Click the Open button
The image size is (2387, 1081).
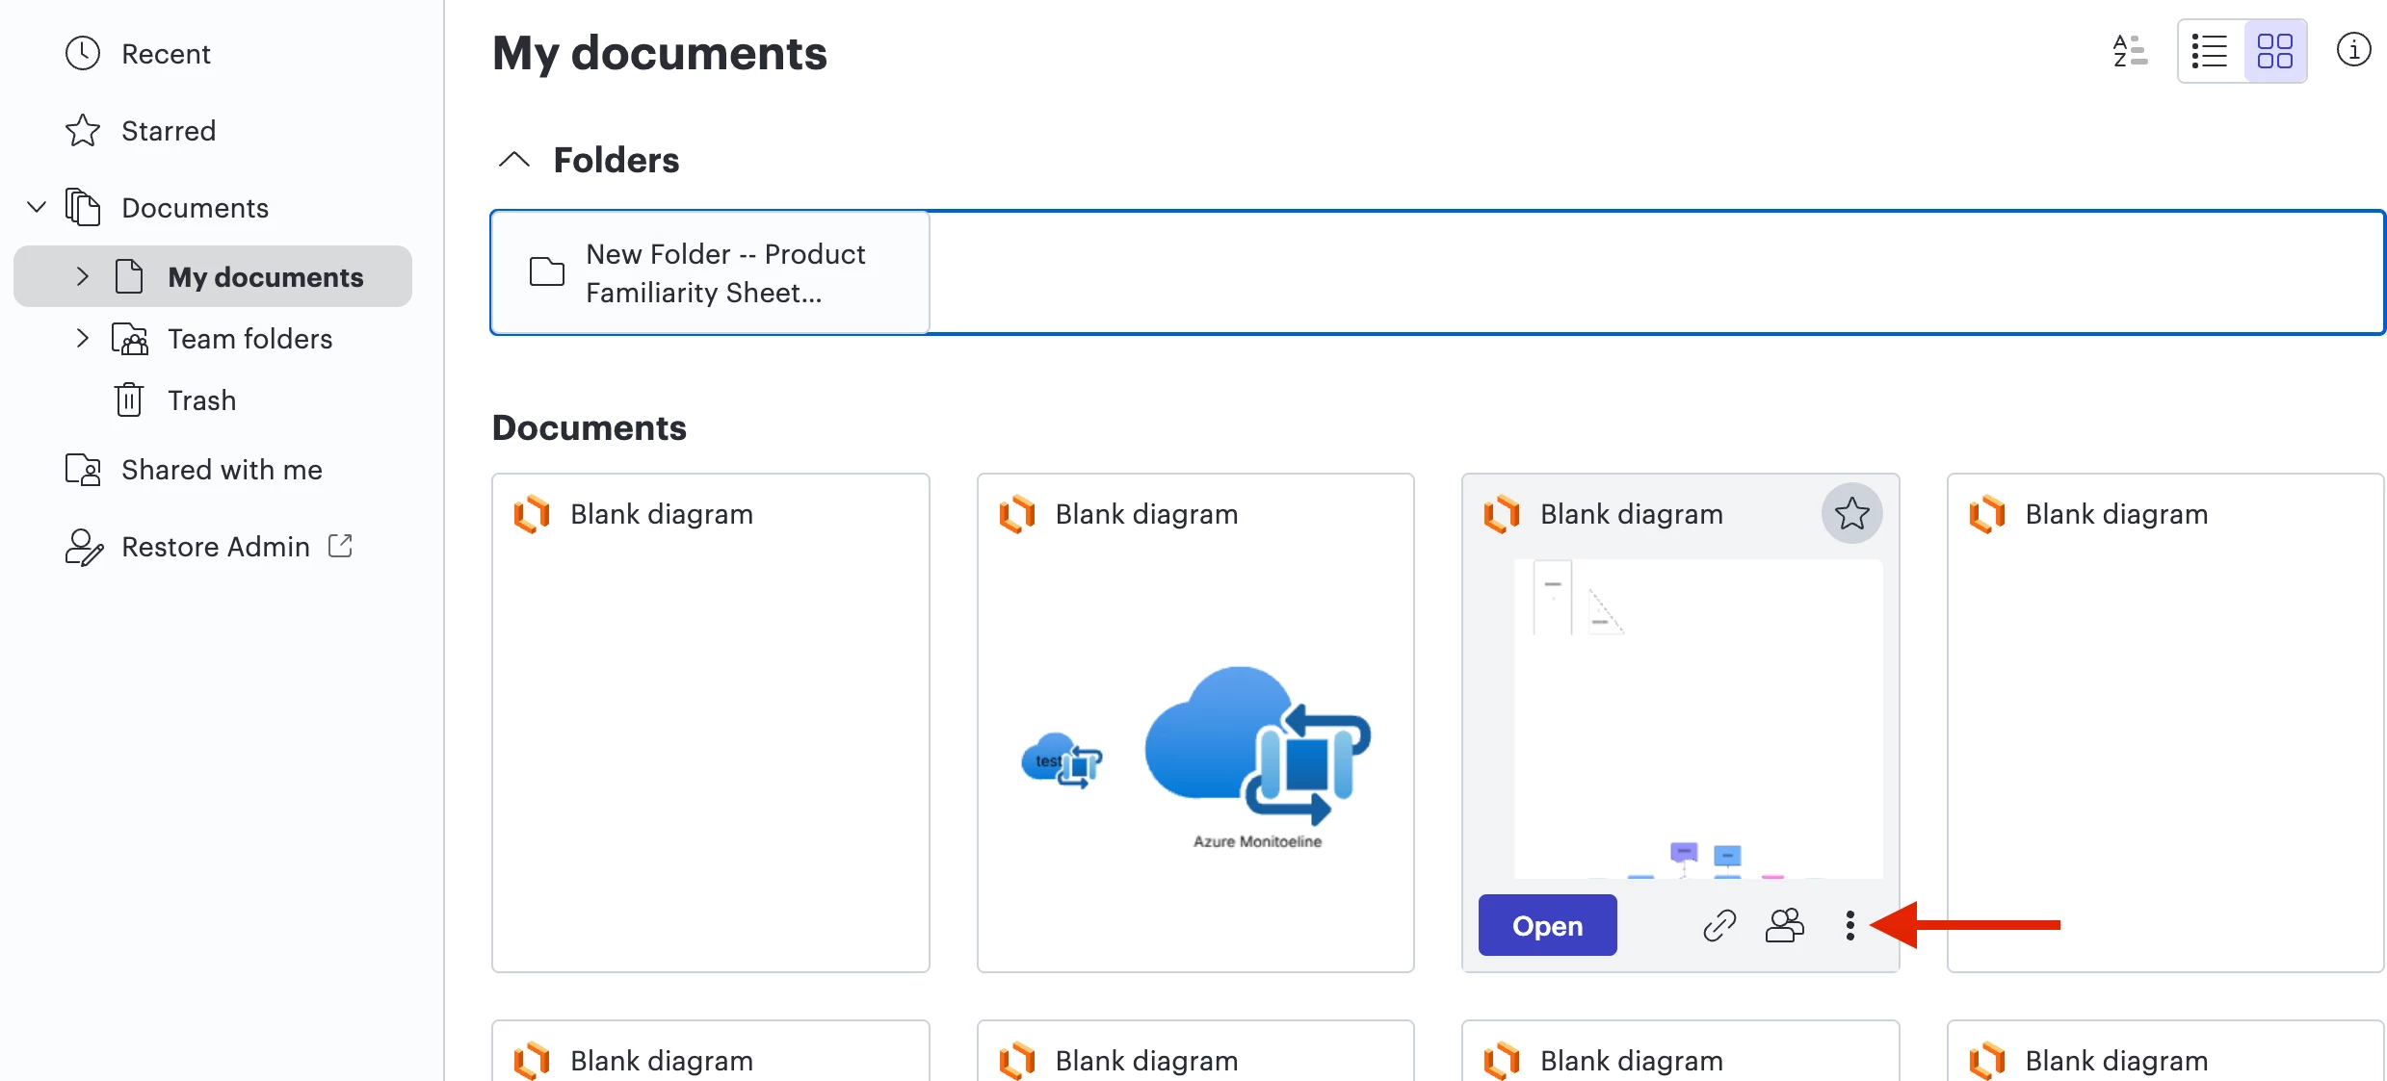(x=1547, y=925)
